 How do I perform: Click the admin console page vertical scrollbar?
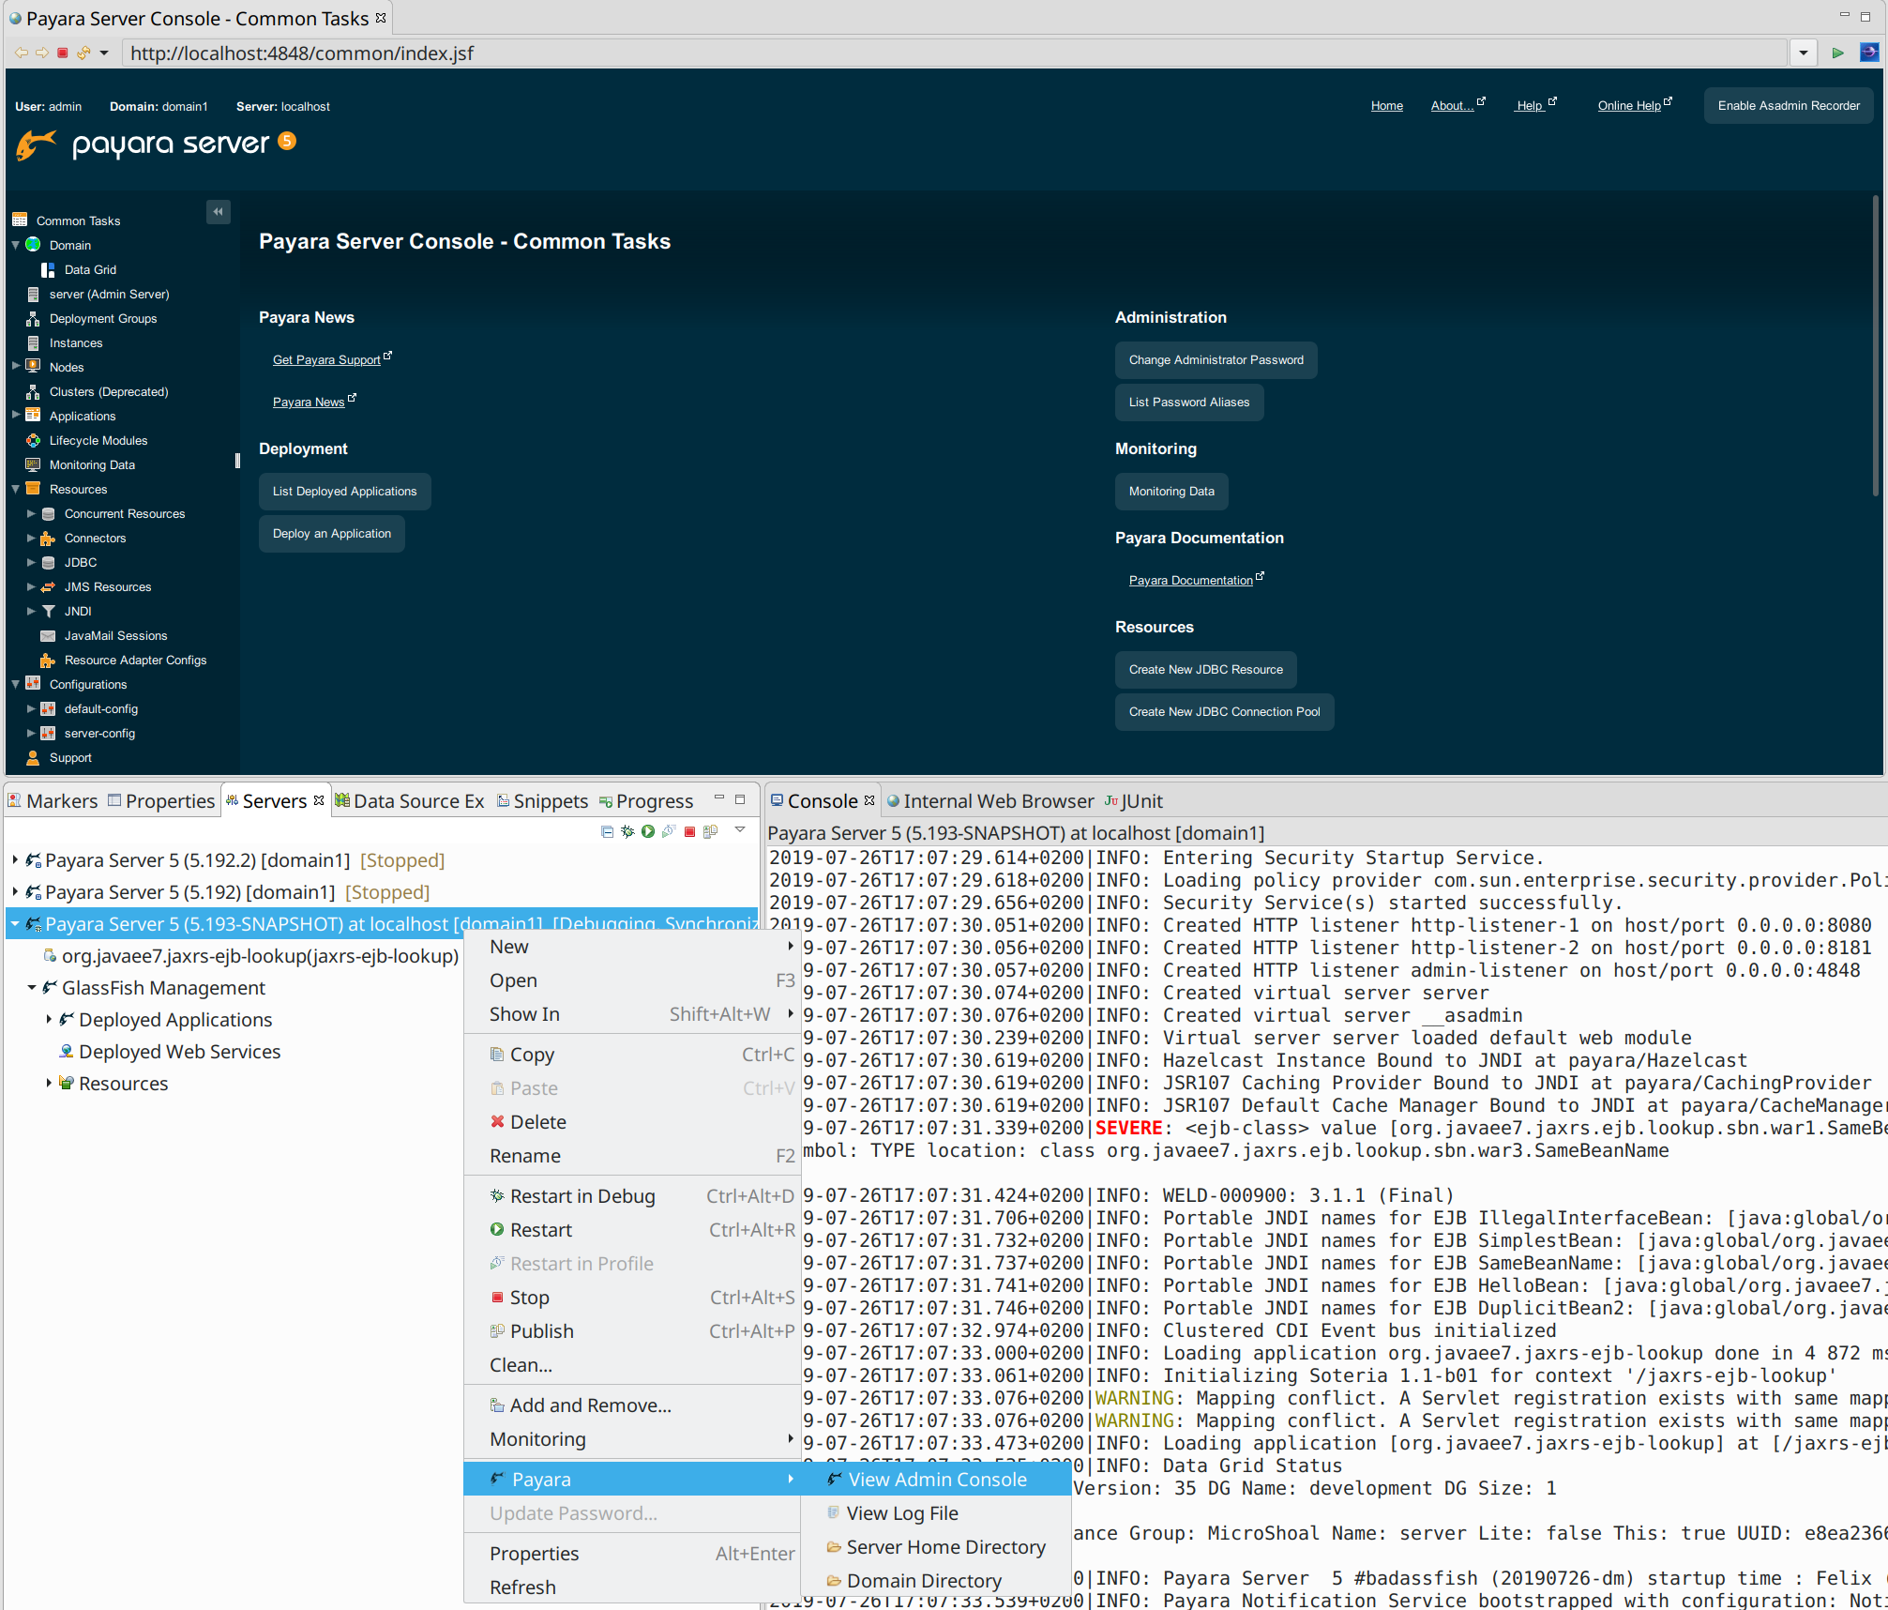(x=1877, y=345)
